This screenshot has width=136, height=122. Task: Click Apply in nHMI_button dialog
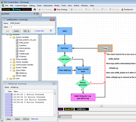click(x=8, y=31)
